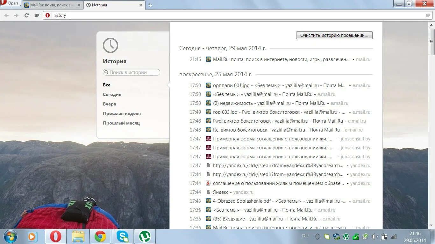Select the Все history filter

[107, 85]
